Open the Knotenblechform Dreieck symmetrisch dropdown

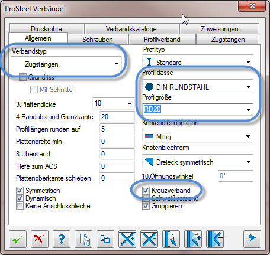point(198,162)
